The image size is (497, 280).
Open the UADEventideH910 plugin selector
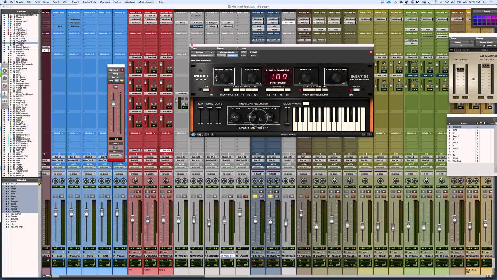click(203, 56)
